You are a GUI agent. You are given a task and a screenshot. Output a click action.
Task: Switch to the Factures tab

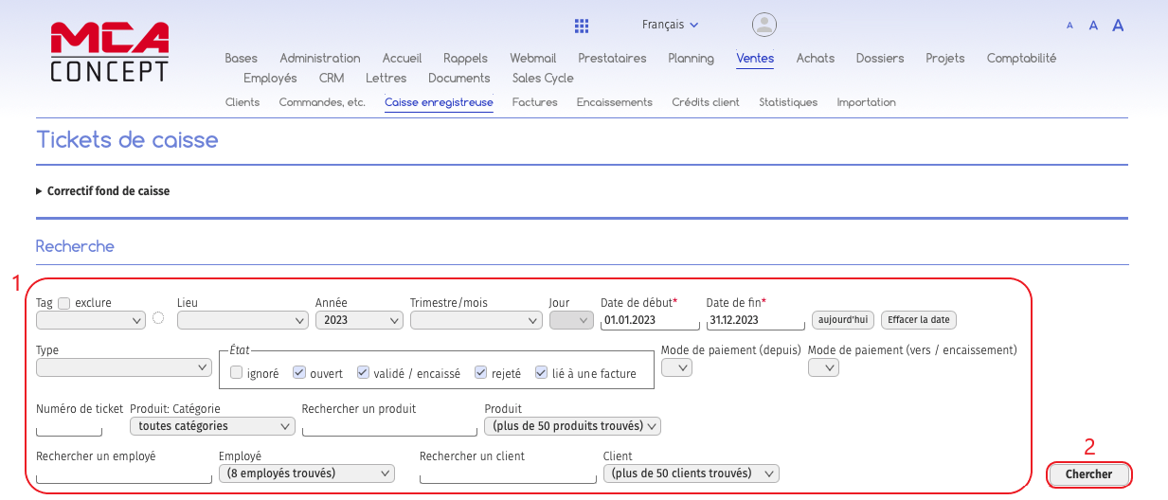pyautogui.click(x=534, y=102)
